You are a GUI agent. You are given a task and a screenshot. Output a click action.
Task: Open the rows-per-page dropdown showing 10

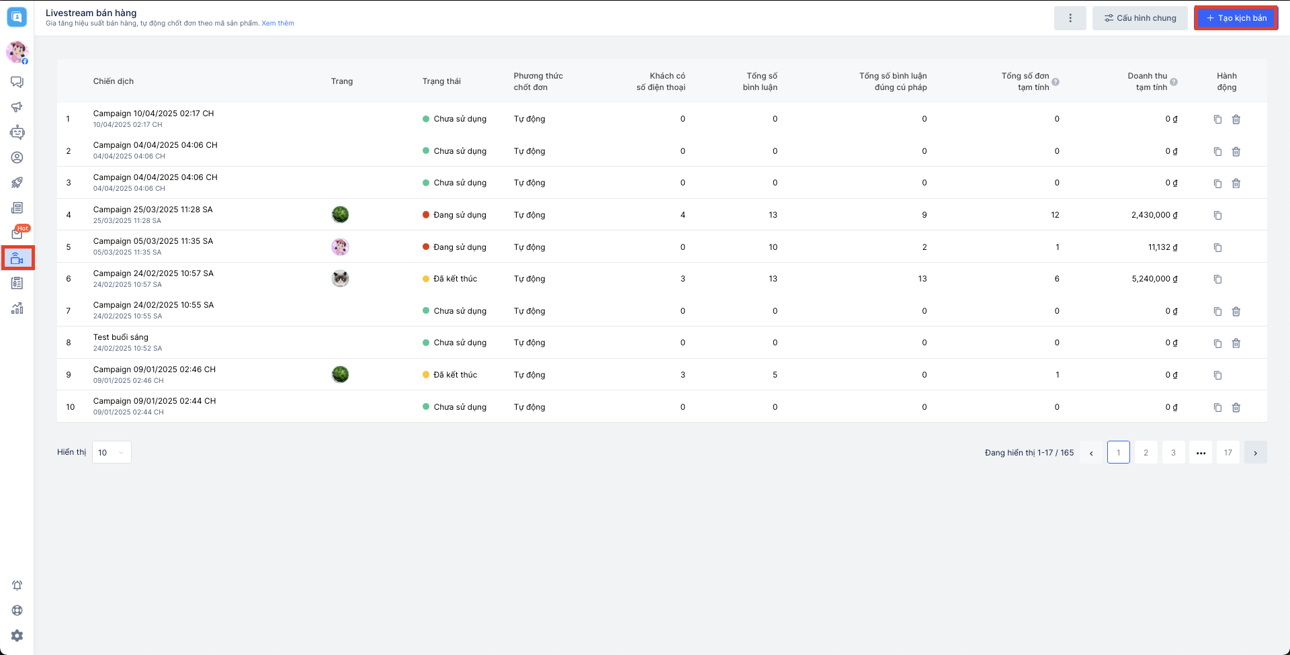pos(112,452)
